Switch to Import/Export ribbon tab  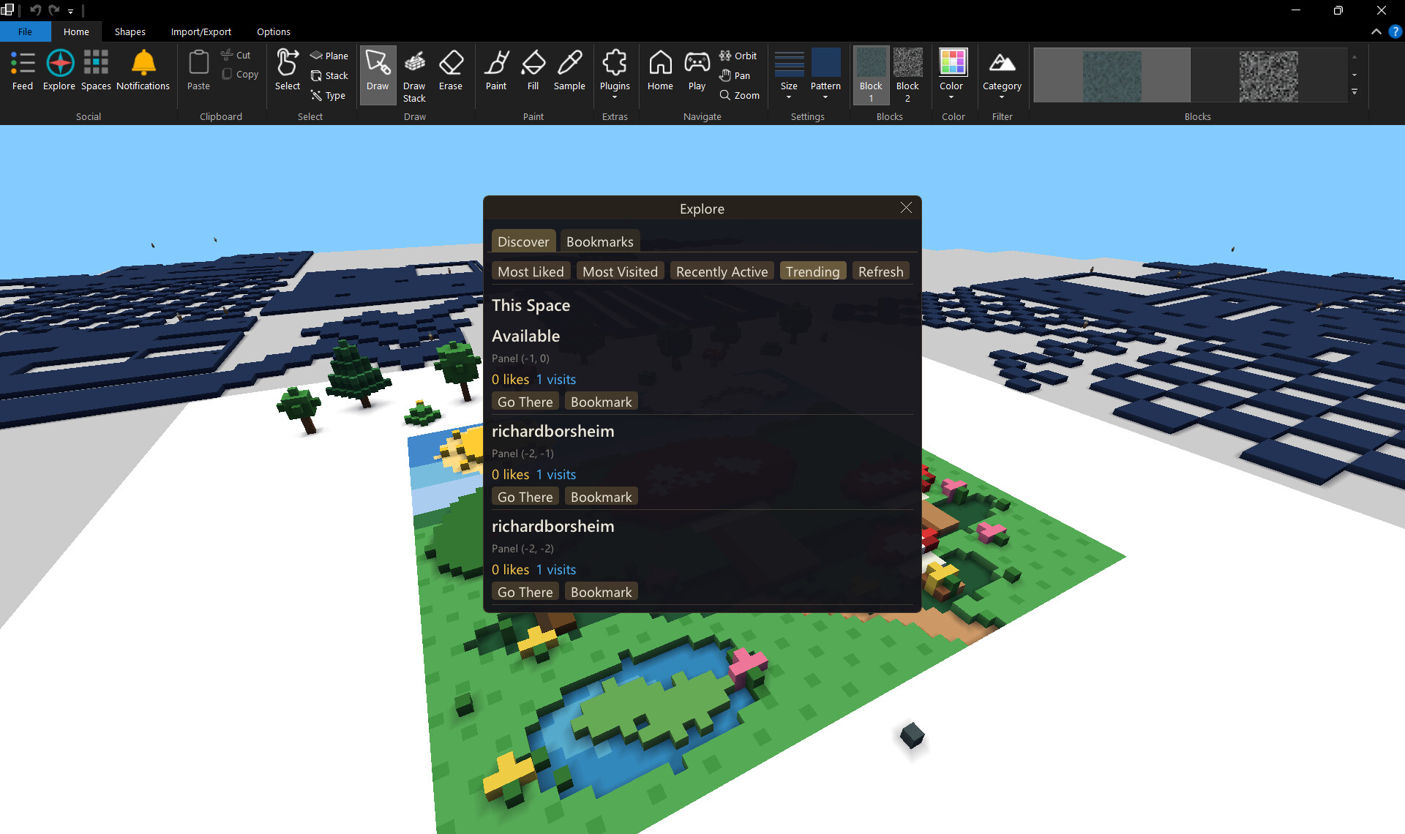(201, 31)
